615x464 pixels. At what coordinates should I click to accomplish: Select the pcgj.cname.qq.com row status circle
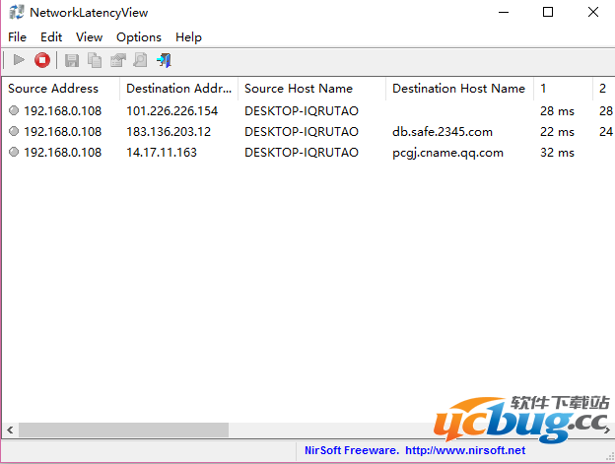(x=14, y=153)
